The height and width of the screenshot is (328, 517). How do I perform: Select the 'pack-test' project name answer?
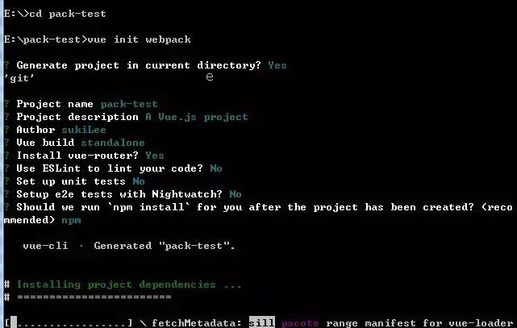(129, 104)
